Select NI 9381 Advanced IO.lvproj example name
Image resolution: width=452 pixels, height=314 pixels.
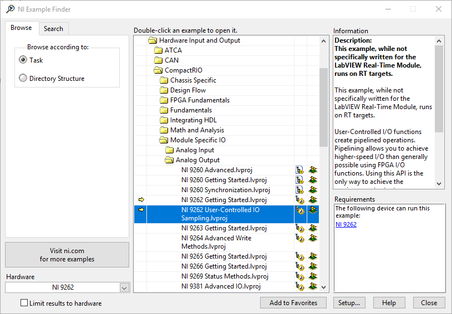(x=221, y=286)
